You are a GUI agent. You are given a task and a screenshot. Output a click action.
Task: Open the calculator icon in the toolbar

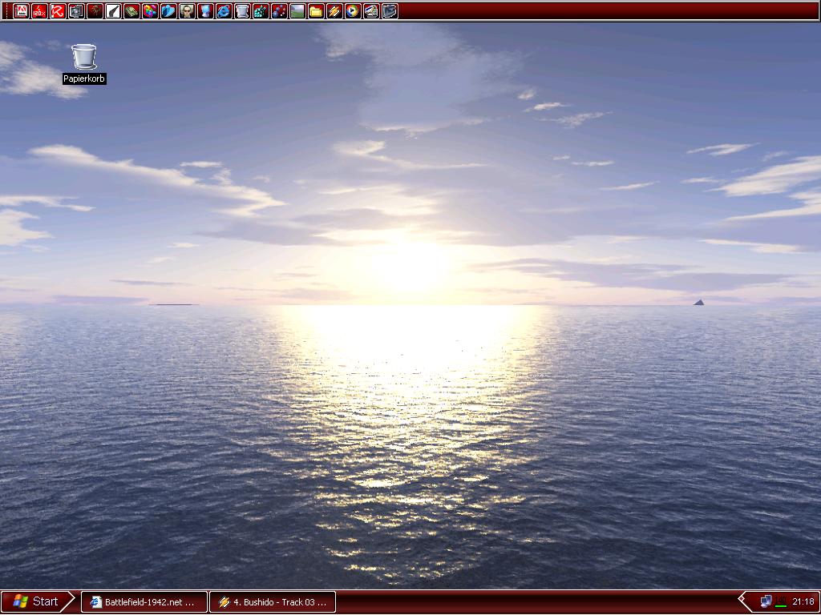371,11
